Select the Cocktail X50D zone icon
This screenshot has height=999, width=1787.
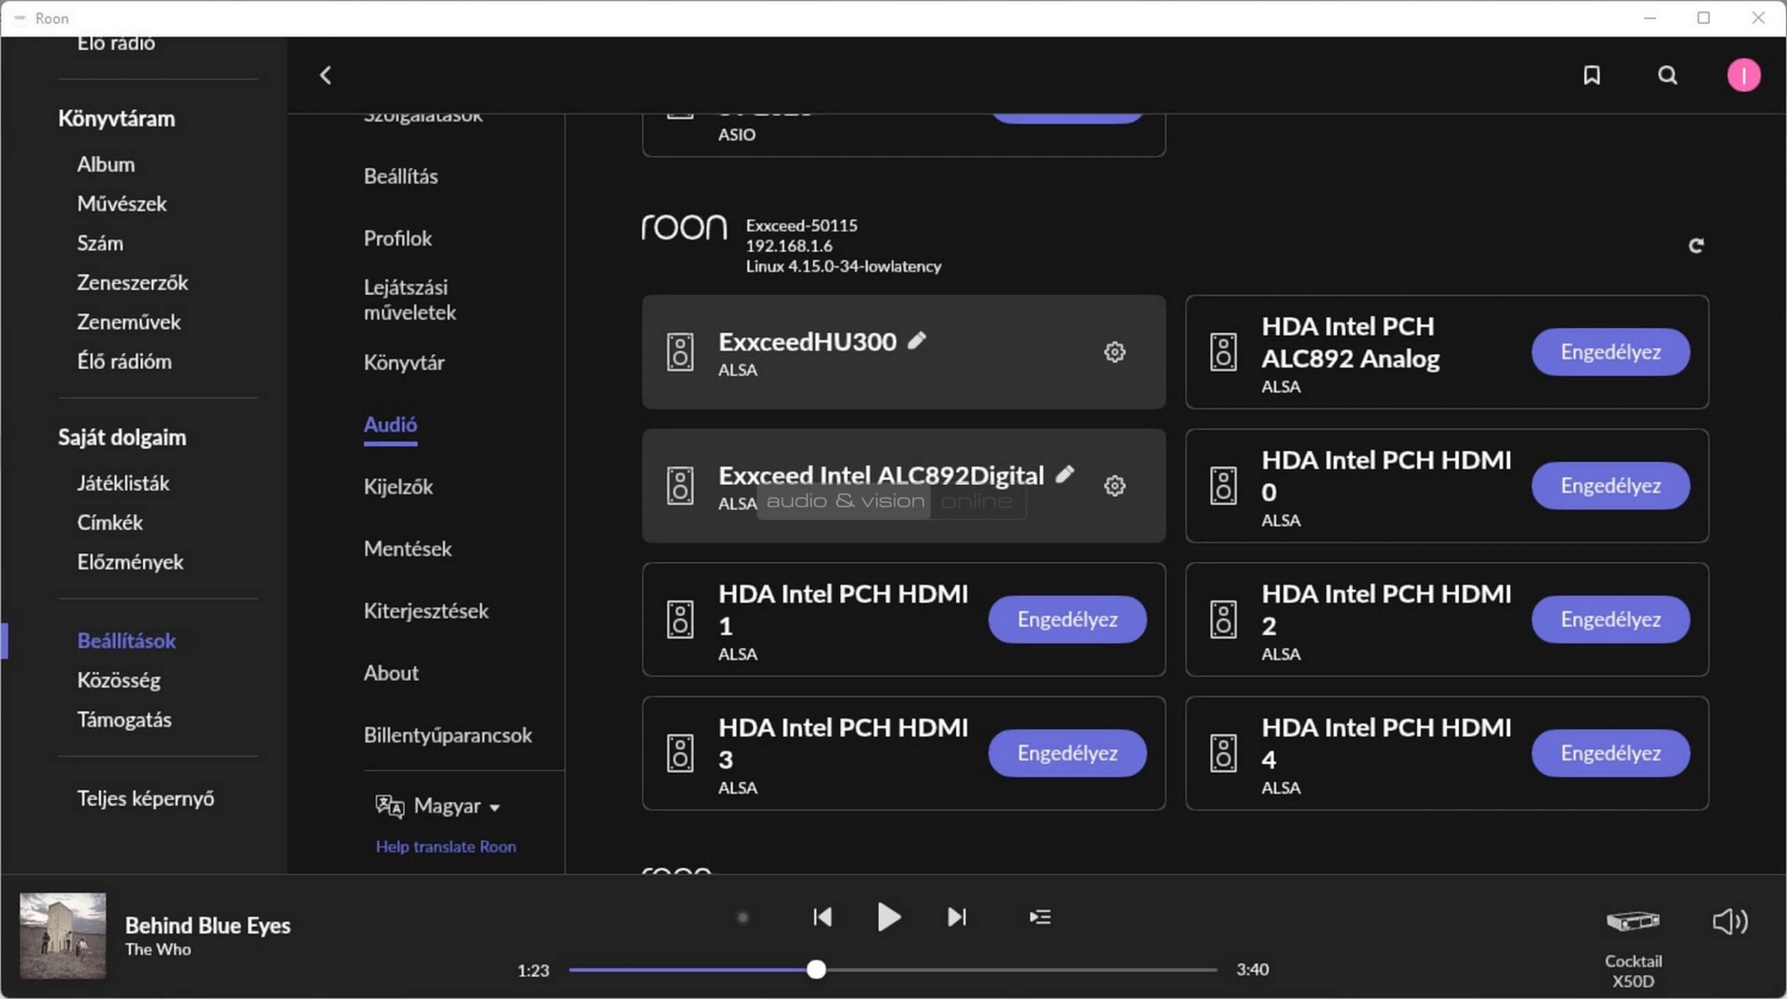click(x=1633, y=920)
